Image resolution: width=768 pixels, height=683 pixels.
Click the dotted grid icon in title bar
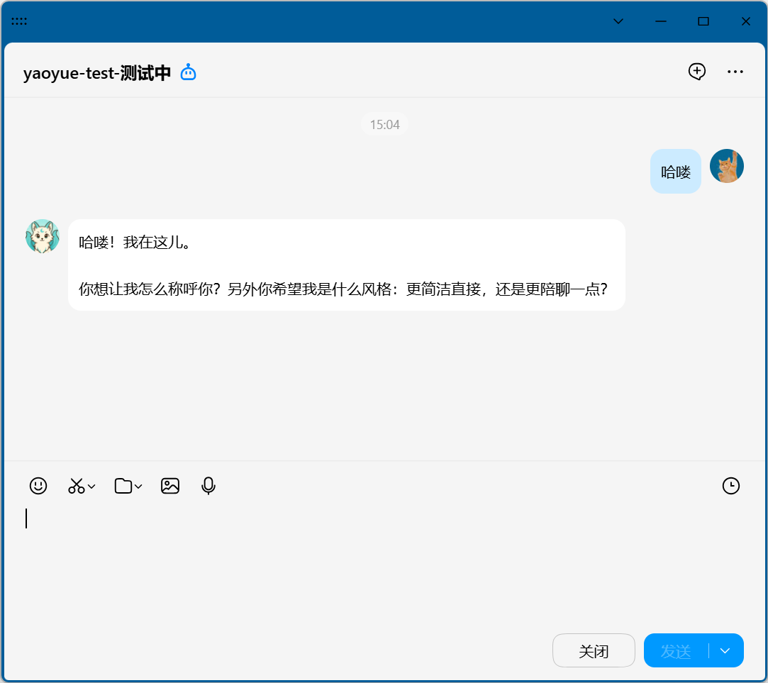point(19,21)
